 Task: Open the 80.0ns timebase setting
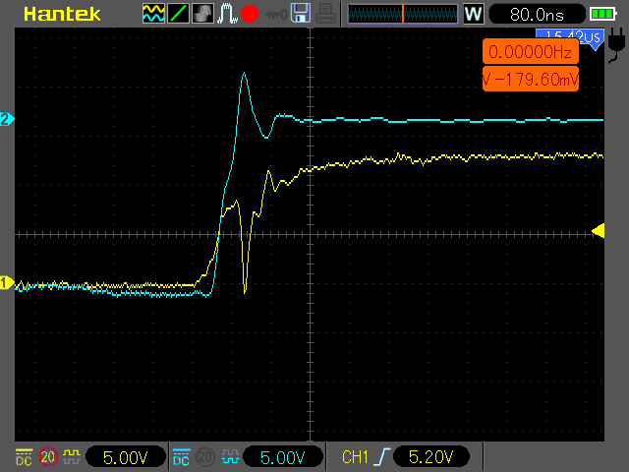(538, 15)
